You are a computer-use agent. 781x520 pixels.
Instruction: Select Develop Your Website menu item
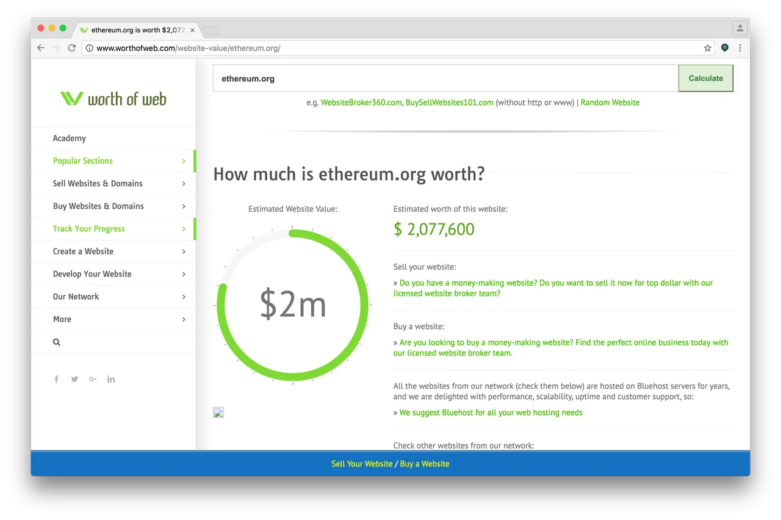point(113,274)
